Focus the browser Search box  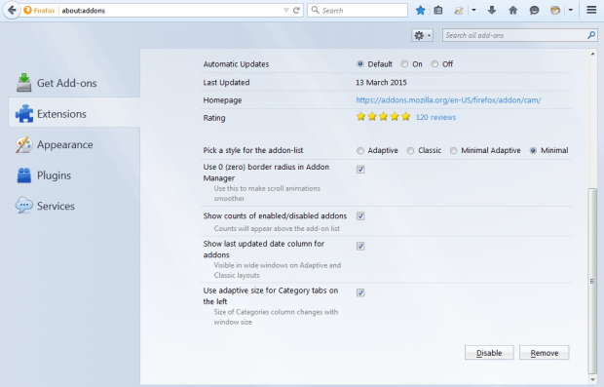click(x=358, y=11)
